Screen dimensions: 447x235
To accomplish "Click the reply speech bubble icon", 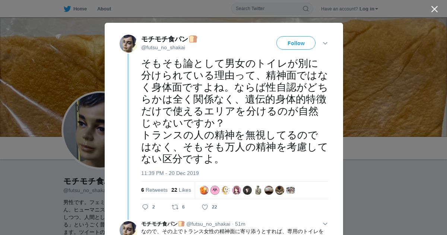I will pos(145,207).
